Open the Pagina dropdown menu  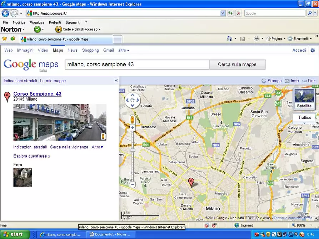pos(278,39)
